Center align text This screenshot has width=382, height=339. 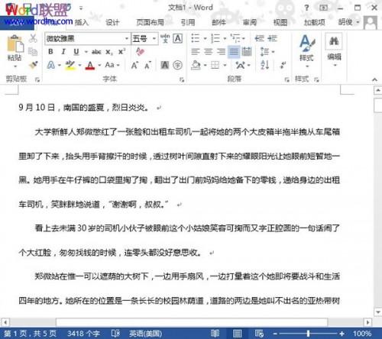tap(209, 52)
